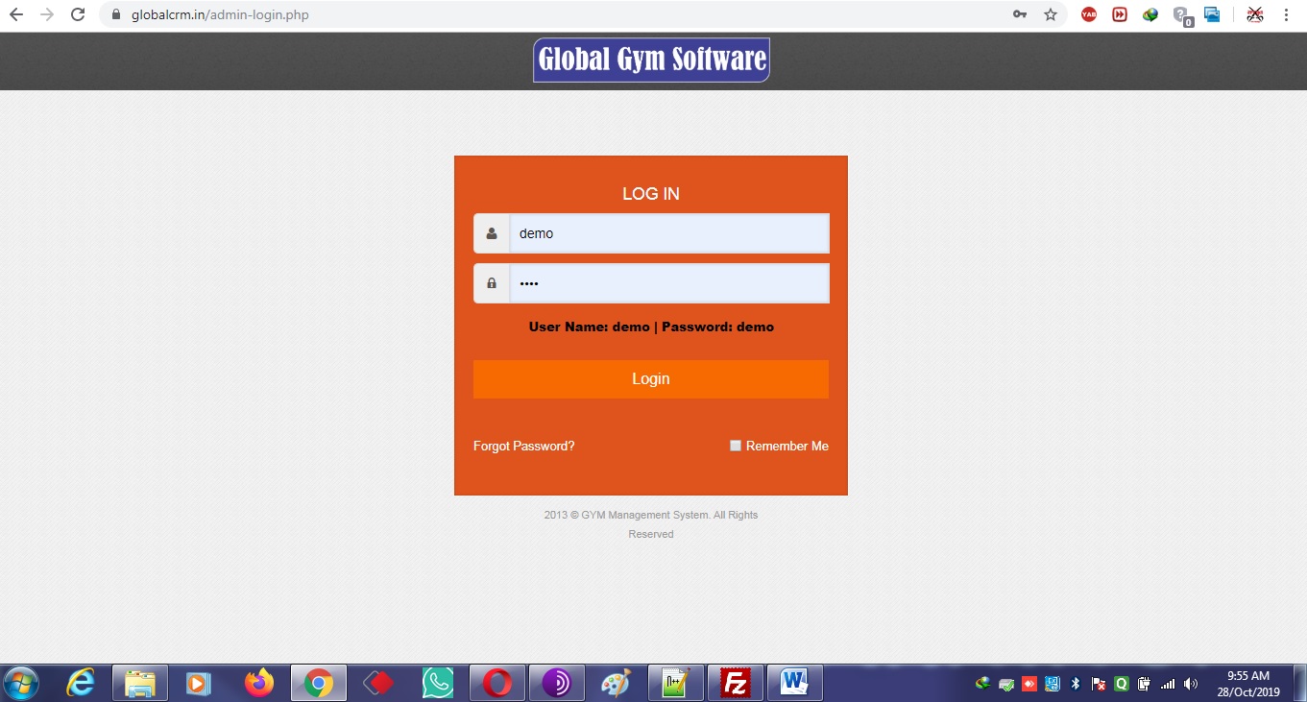1307x702 pixels.
Task: Click the Login button
Action: click(x=650, y=378)
